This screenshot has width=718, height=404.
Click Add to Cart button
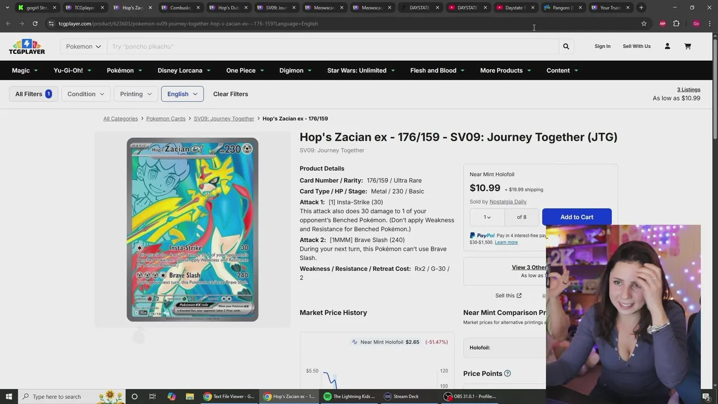click(577, 217)
